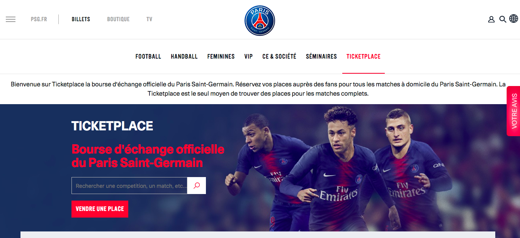Open the TV section
The height and width of the screenshot is (238, 520).
pyautogui.click(x=150, y=19)
